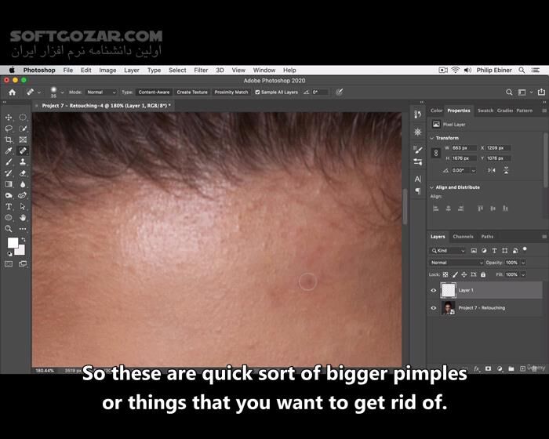Click the Share icon in options bar
Screen dimensions: 549x439
540,92
